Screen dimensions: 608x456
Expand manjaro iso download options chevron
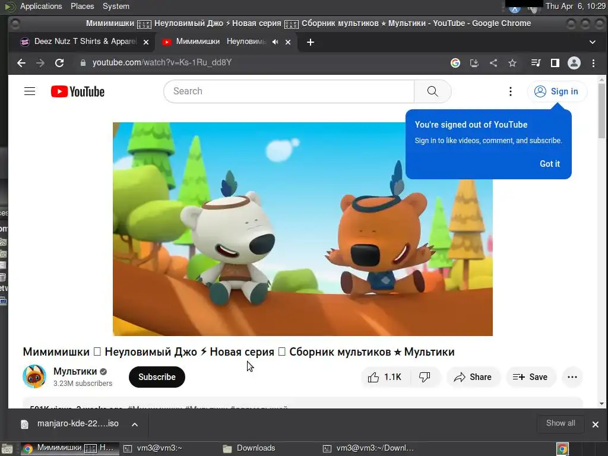point(135,424)
